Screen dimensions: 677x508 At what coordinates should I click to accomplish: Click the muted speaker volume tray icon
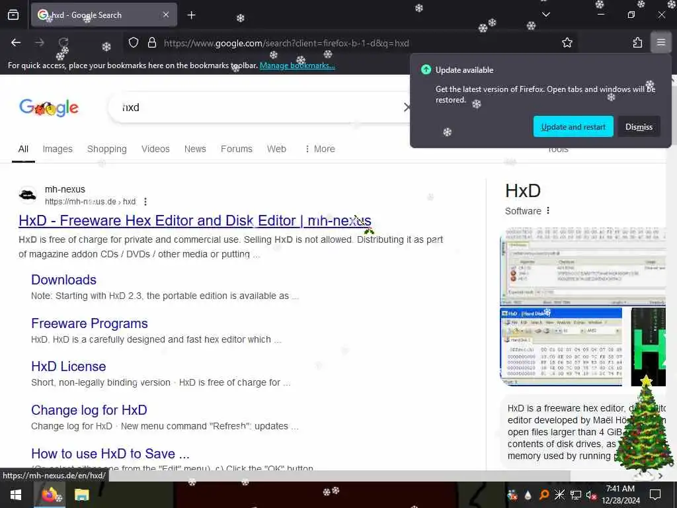(x=591, y=495)
